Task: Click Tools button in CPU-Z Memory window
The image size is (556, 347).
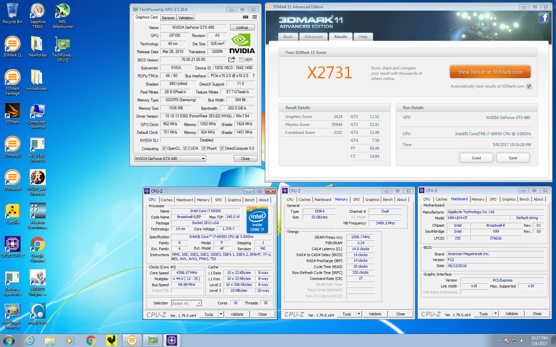Action: tap(347, 314)
